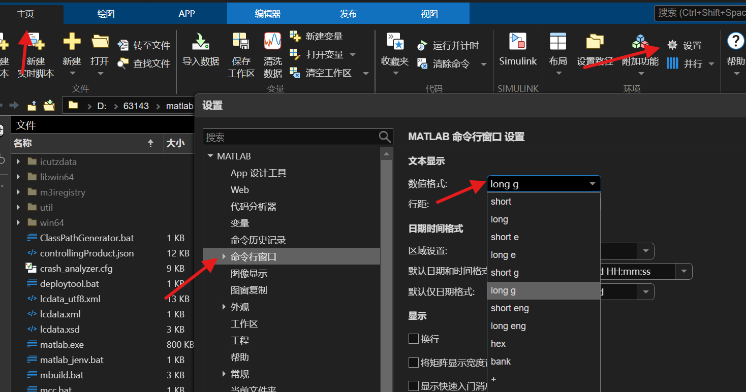
Task: Toggle the 显示快速入门消息 checkbox
Action: [x=413, y=386]
